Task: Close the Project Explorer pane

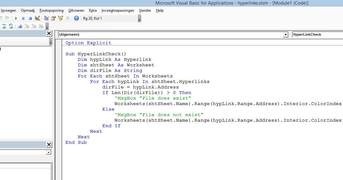Action: coord(49,33)
